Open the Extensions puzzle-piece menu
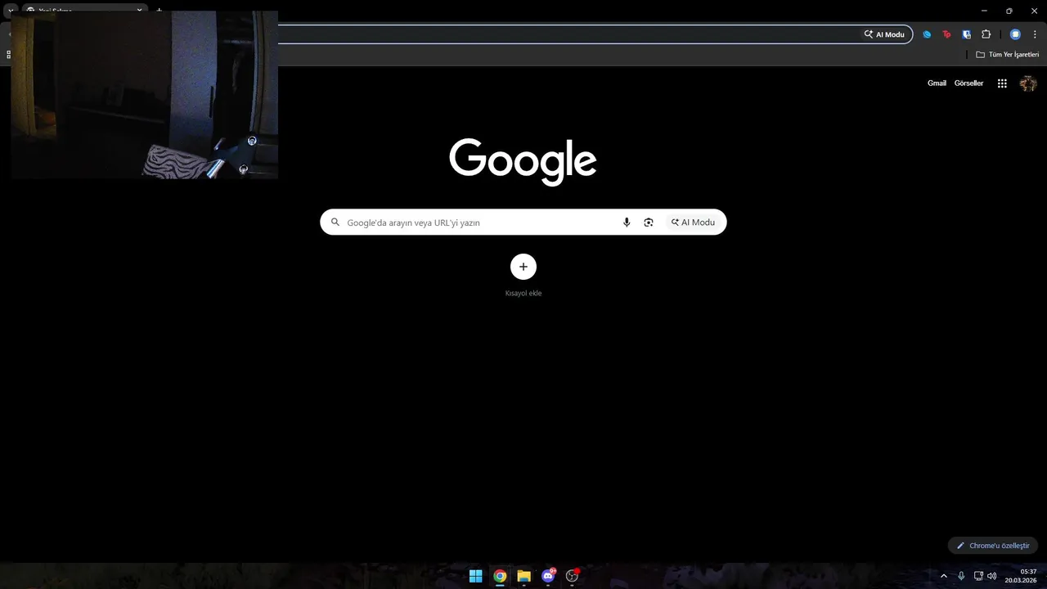 click(986, 34)
